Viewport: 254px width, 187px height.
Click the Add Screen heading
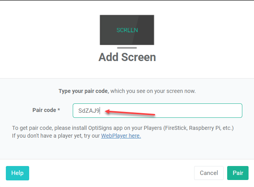tap(127, 57)
